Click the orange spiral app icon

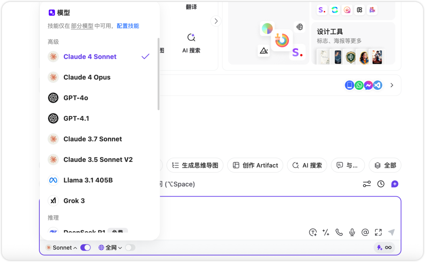point(347,10)
